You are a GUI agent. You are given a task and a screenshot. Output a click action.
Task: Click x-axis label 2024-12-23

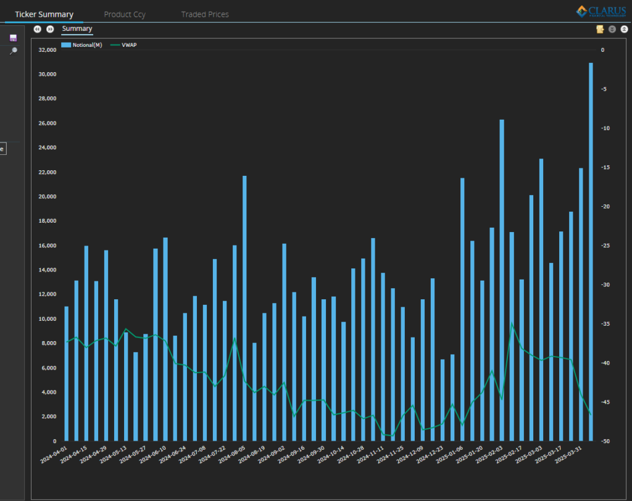tap(430, 454)
